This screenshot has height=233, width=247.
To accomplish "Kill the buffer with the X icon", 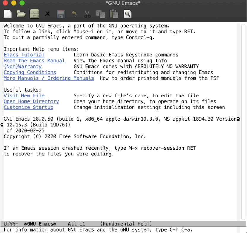I will pos(47,14).
